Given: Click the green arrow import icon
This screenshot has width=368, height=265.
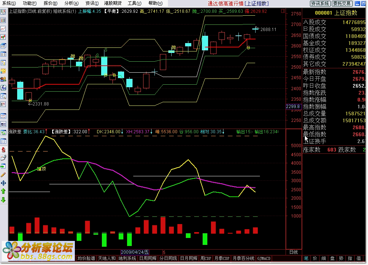Looking at the screenshot, I should 3,166.
